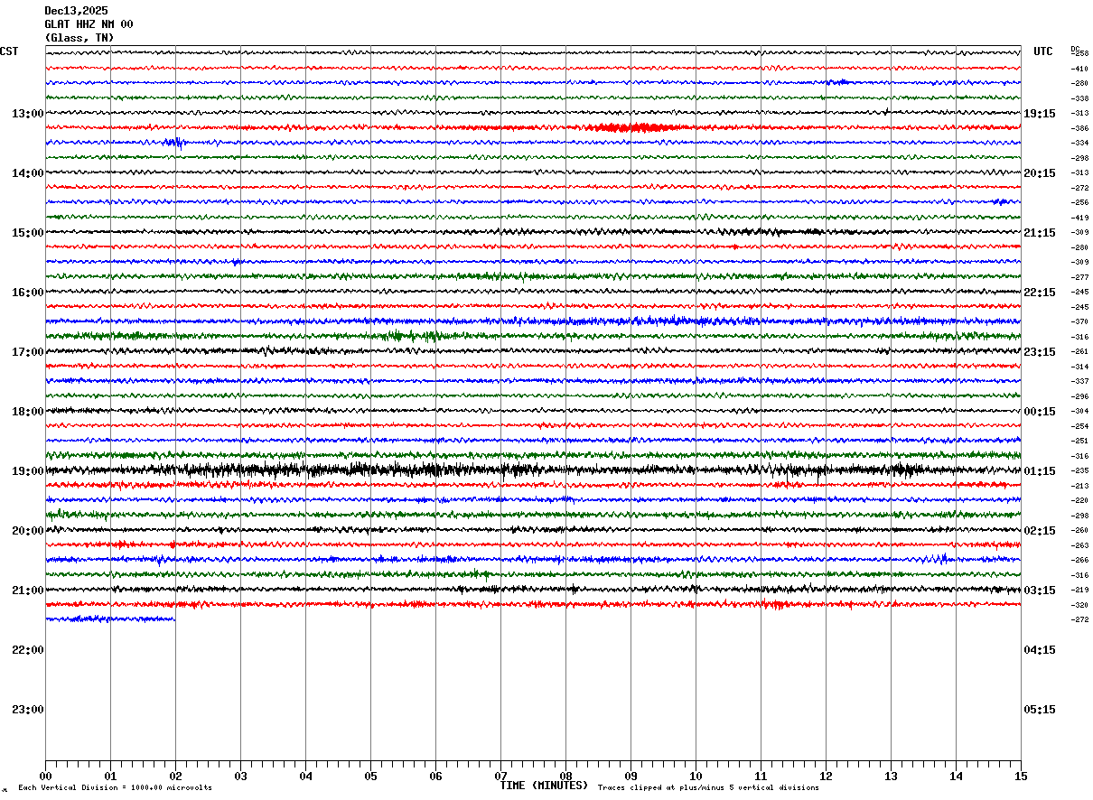Click the DC offset value -235
Image resolution: width=1093 pixels, height=800 pixels.
(x=1079, y=470)
